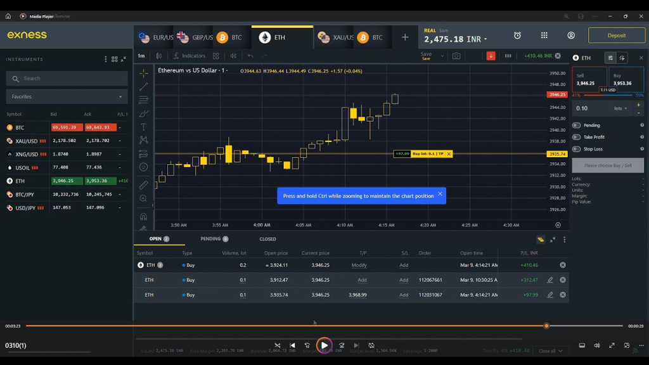Switch on the Stop Loss toggle

[x=576, y=149]
